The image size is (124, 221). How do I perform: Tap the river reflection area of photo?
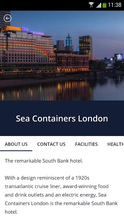click(x=62, y=90)
